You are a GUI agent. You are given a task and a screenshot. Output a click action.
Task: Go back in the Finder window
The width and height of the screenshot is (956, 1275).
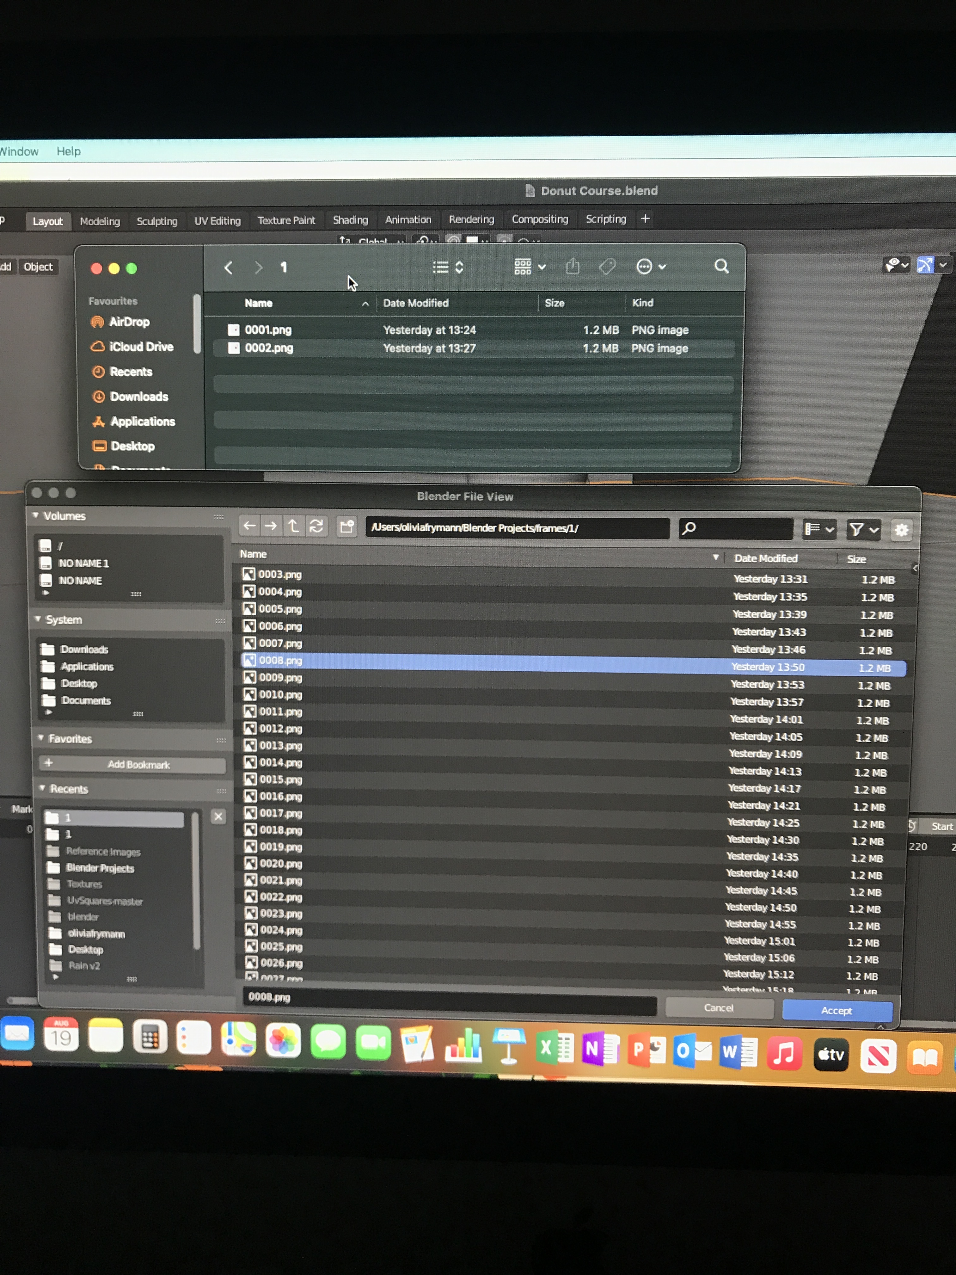(x=228, y=268)
